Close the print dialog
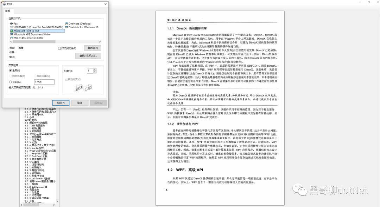Image resolution: width=380 pixels, height=207 pixels. click(x=106, y=4)
